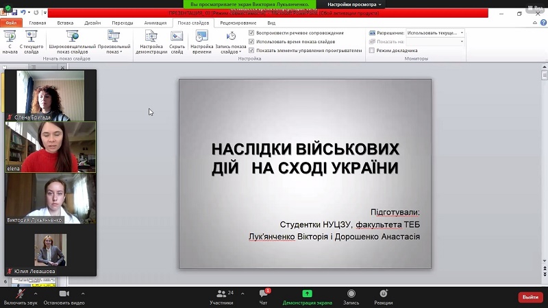Toggle 'Воспроизвести речевое сопровождение' checkbox

tap(251, 33)
